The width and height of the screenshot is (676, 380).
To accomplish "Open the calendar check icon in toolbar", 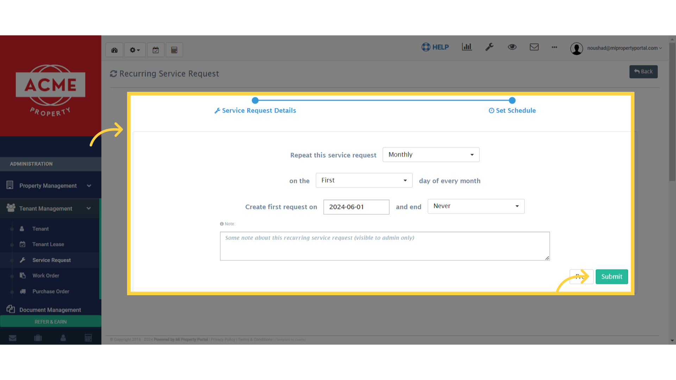I will (156, 50).
